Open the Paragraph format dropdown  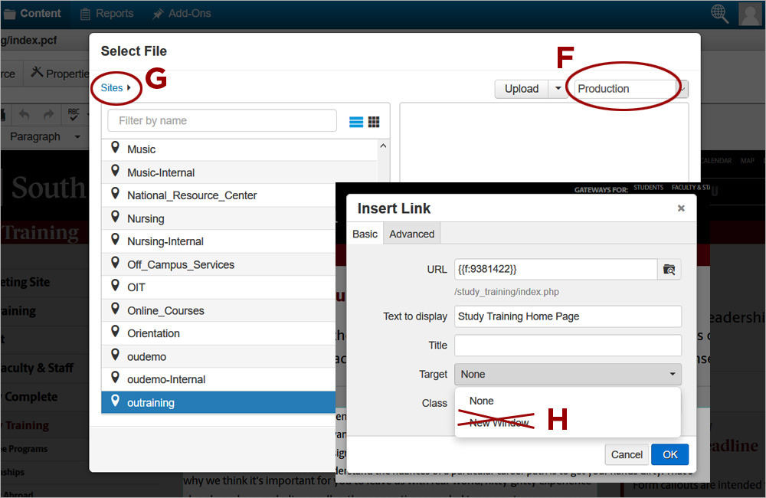(x=42, y=136)
